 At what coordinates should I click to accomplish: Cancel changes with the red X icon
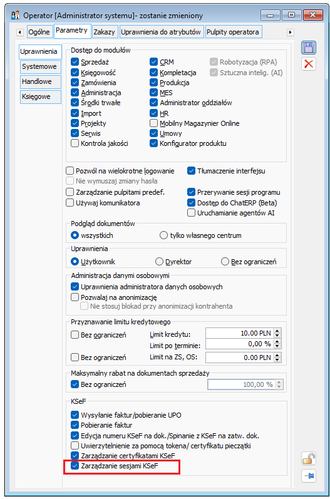pyautogui.click(x=308, y=64)
